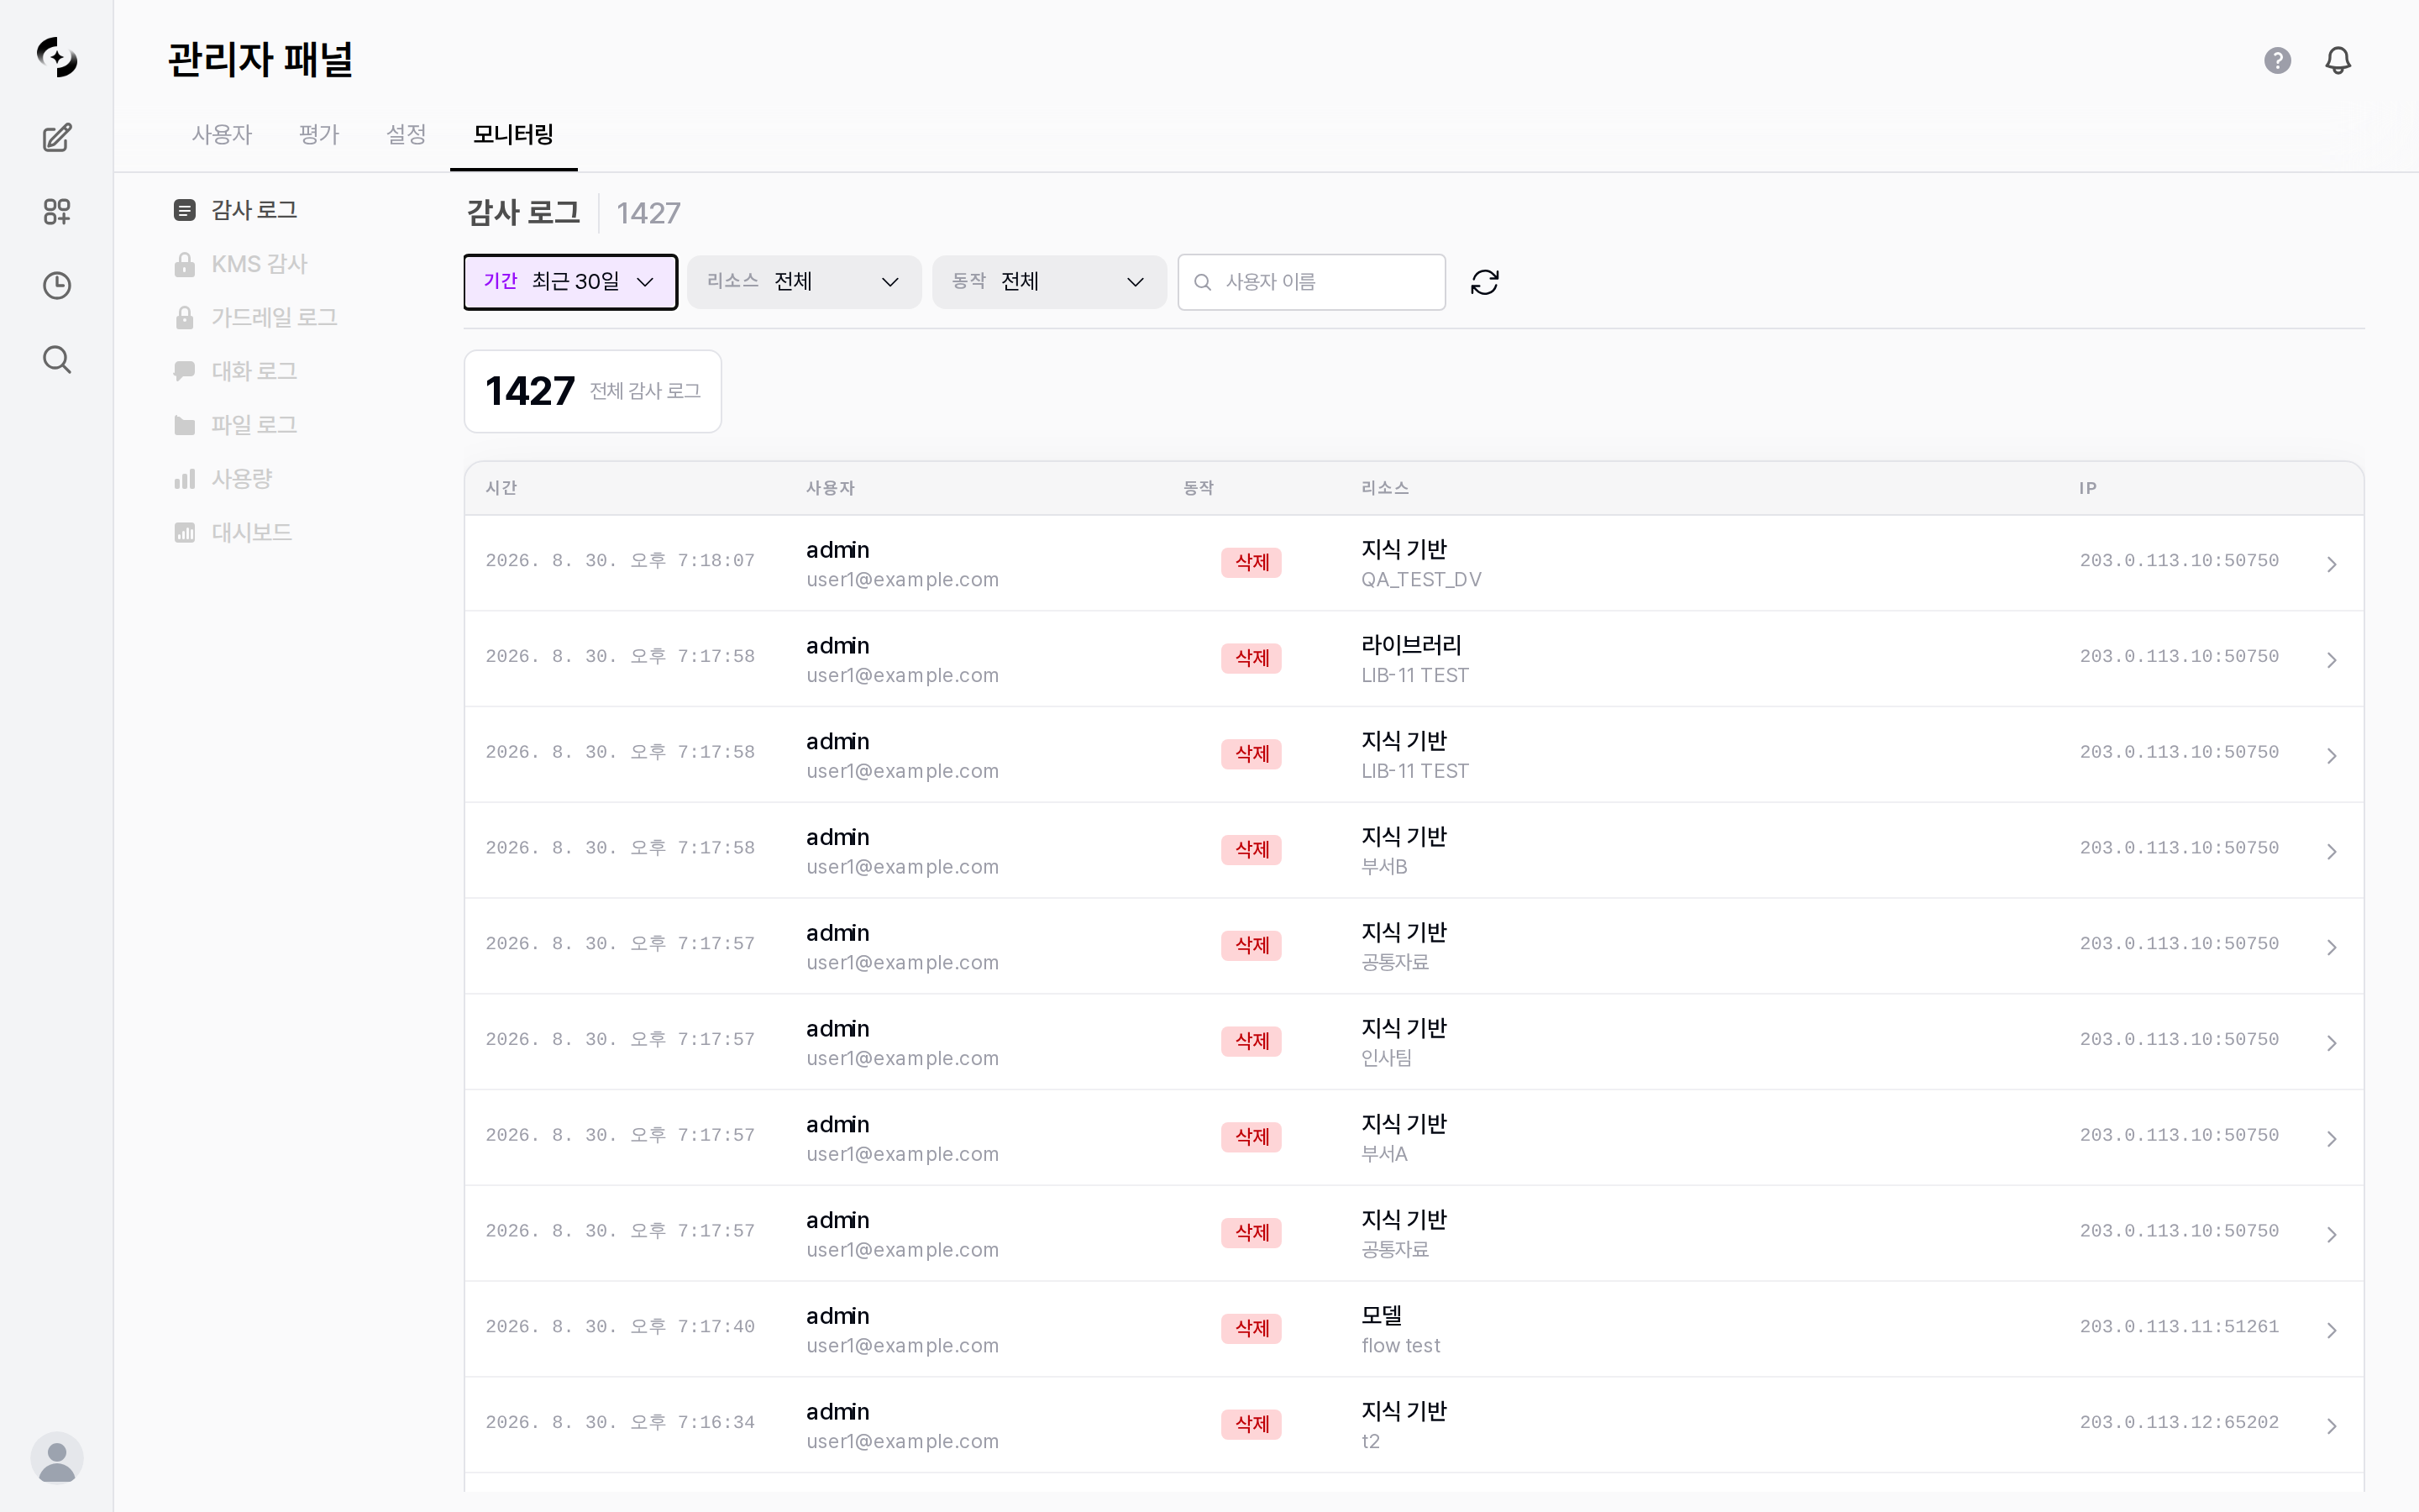Click the 대화 로그 chat bubble icon
The image size is (2419, 1512).
pos(185,371)
